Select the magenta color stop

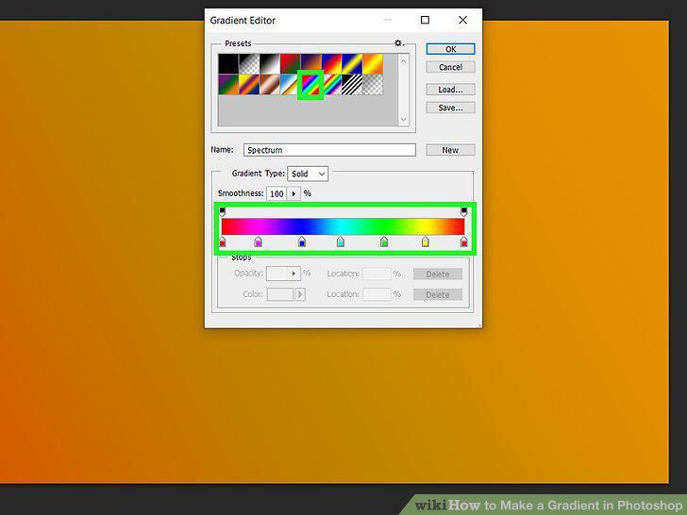(x=258, y=241)
